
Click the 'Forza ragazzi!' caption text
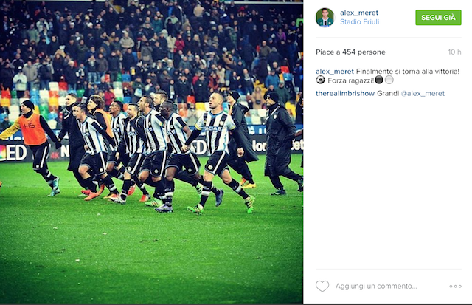tap(351, 80)
